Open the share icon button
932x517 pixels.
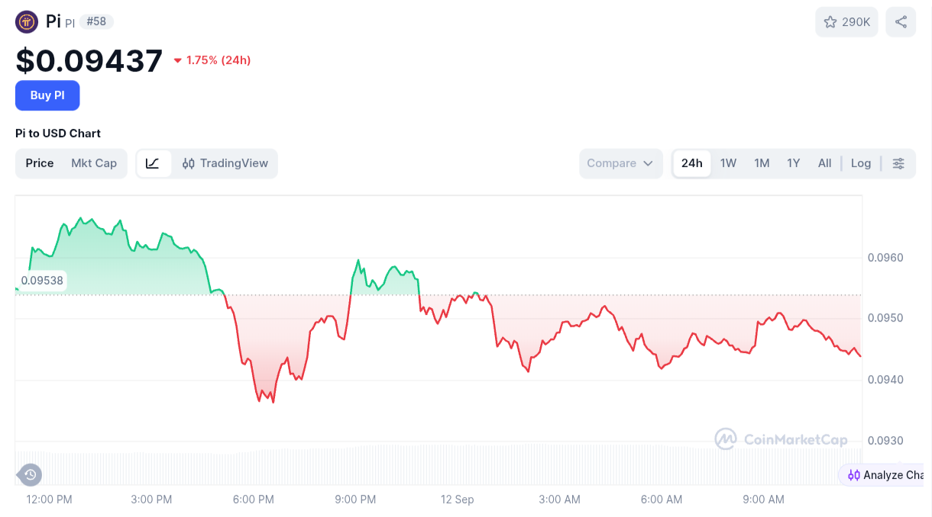pyautogui.click(x=901, y=22)
